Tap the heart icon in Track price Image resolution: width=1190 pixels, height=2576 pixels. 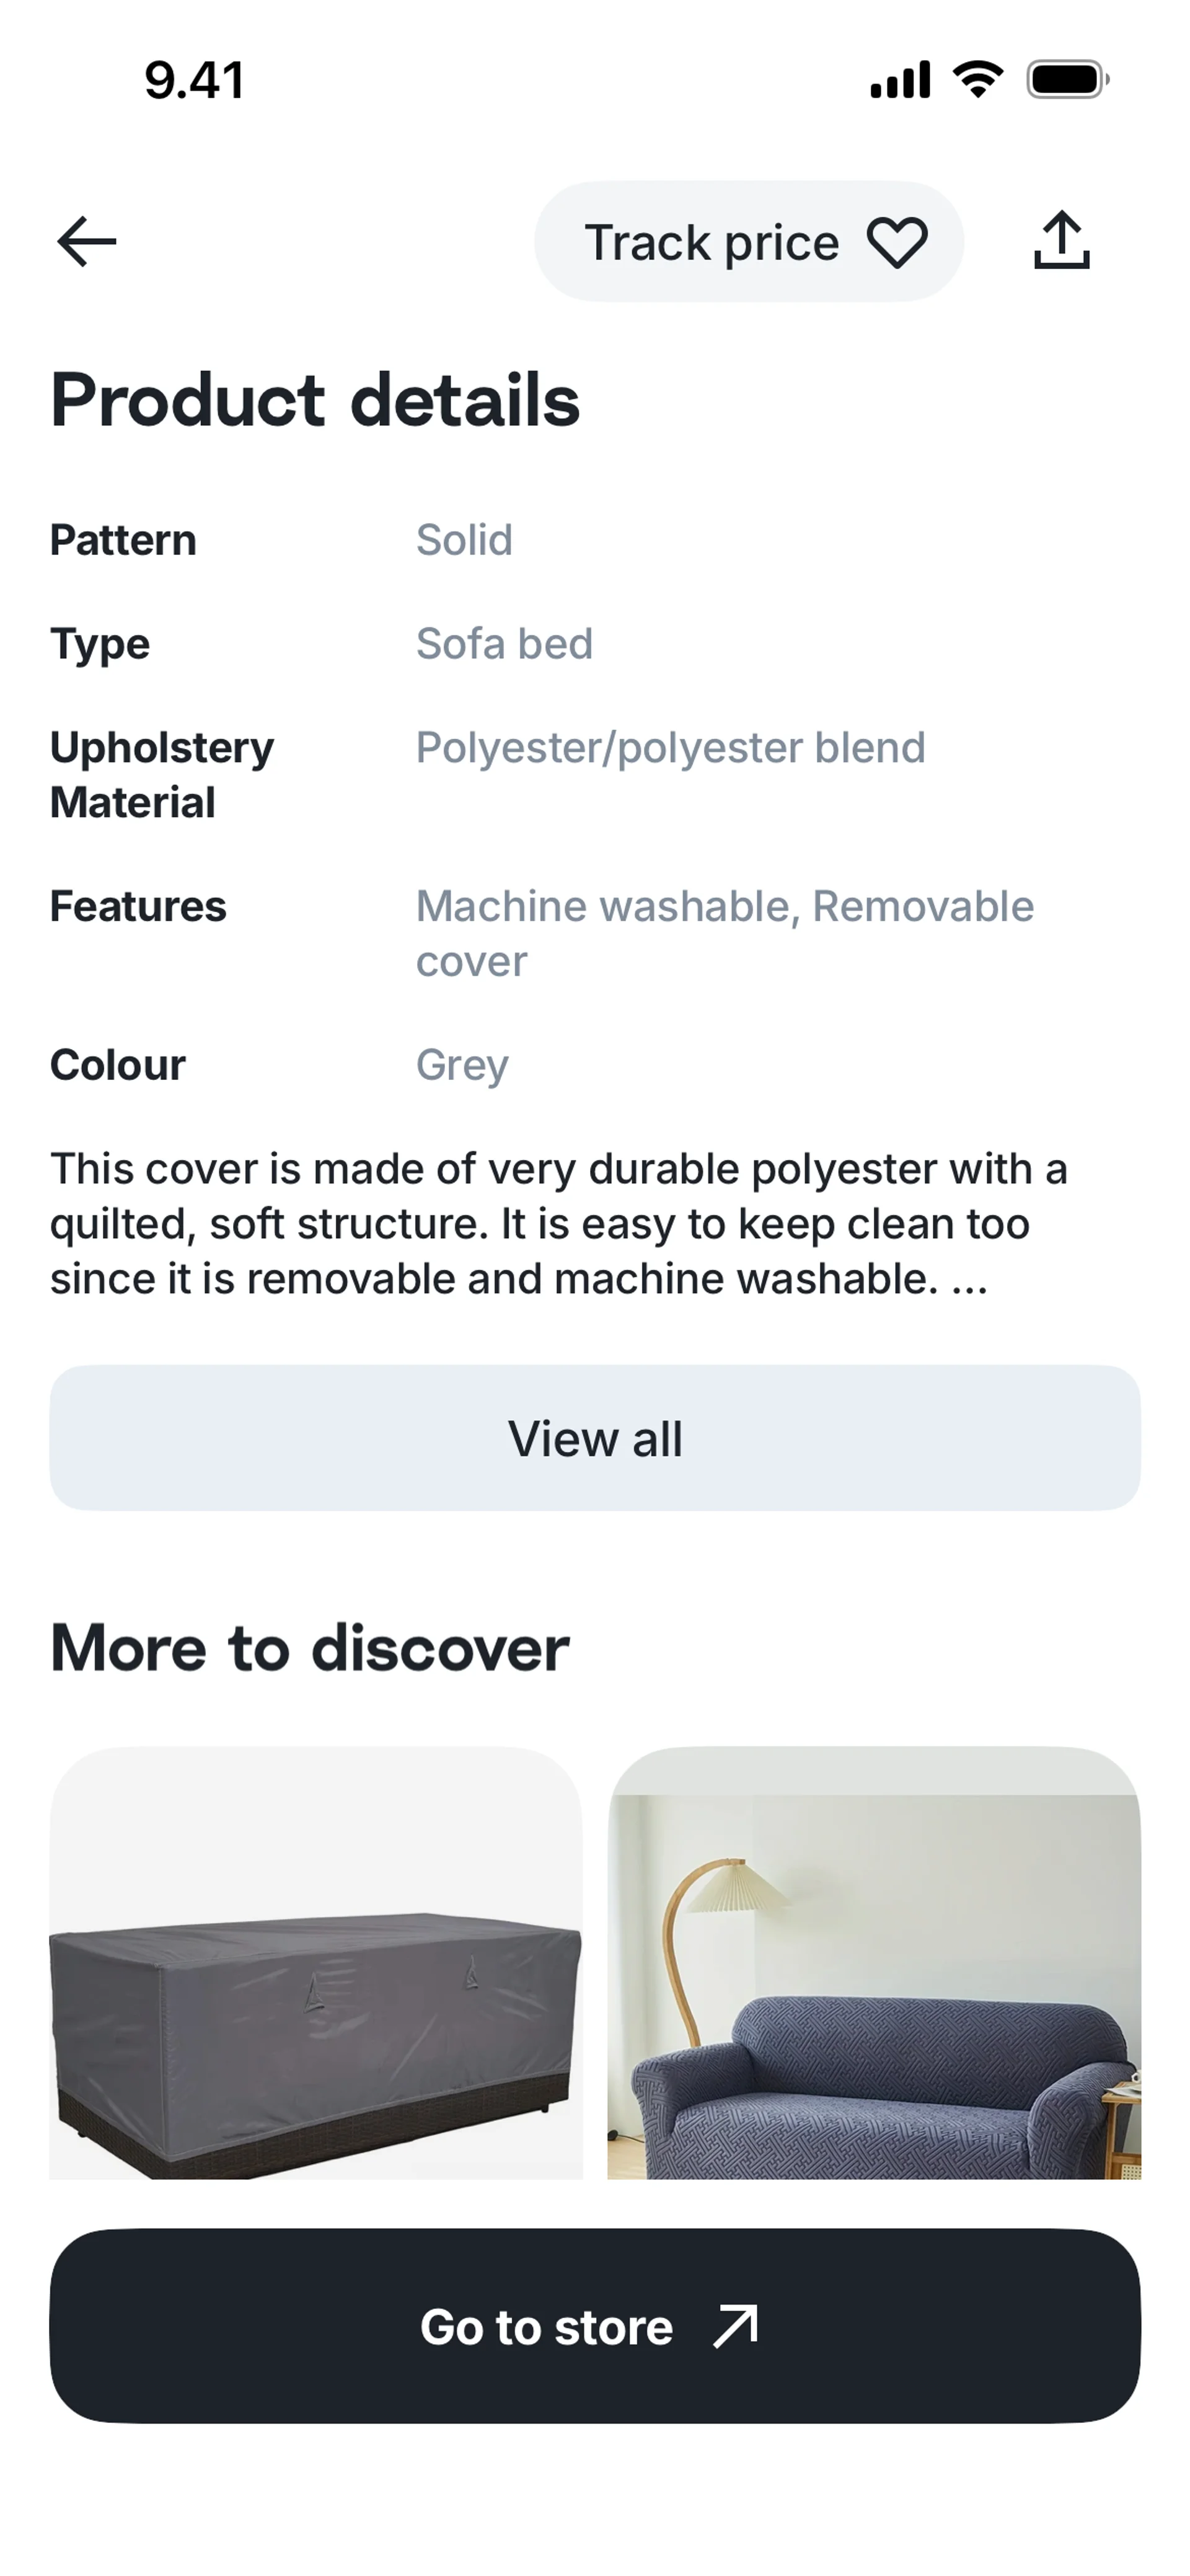point(897,243)
